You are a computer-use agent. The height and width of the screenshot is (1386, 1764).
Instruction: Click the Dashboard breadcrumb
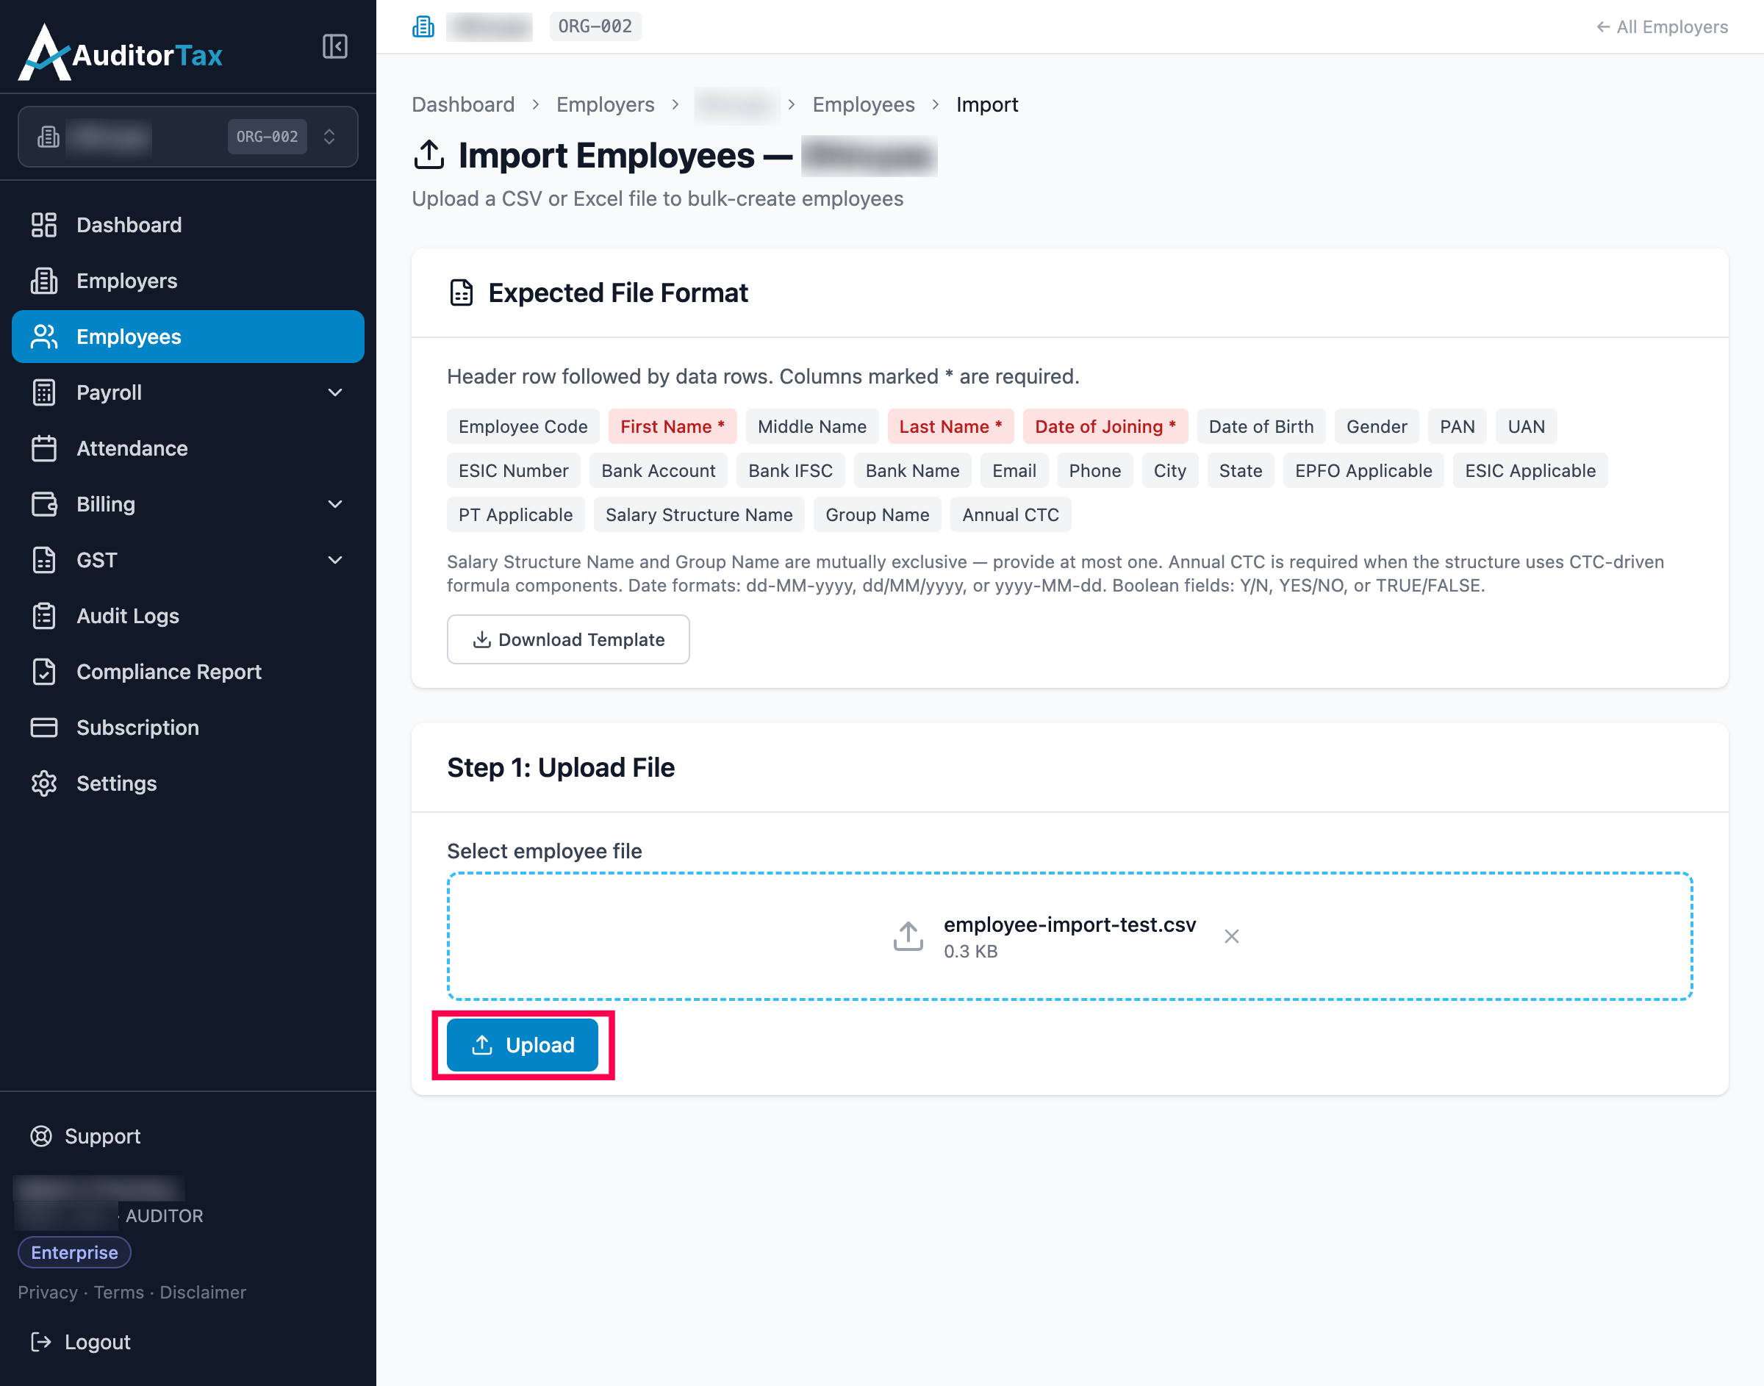(x=463, y=104)
